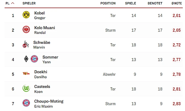Click the Bayern München logo beside Sommer

pyautogui.click(x=34, y=59)
